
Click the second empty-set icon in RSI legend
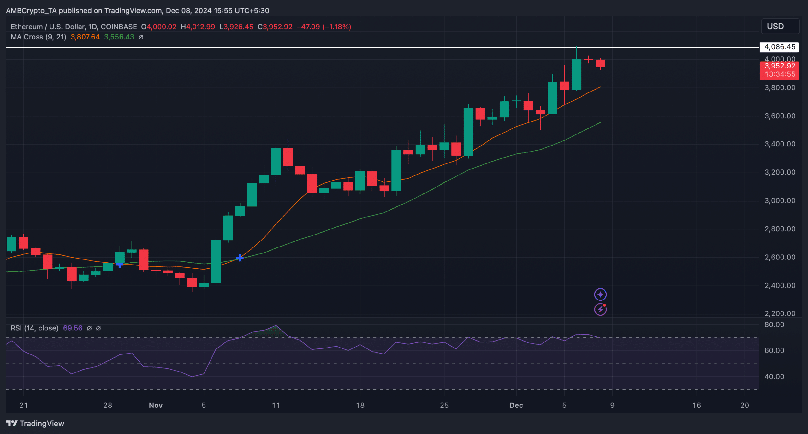pyautogui.click(x=98, y=328)
